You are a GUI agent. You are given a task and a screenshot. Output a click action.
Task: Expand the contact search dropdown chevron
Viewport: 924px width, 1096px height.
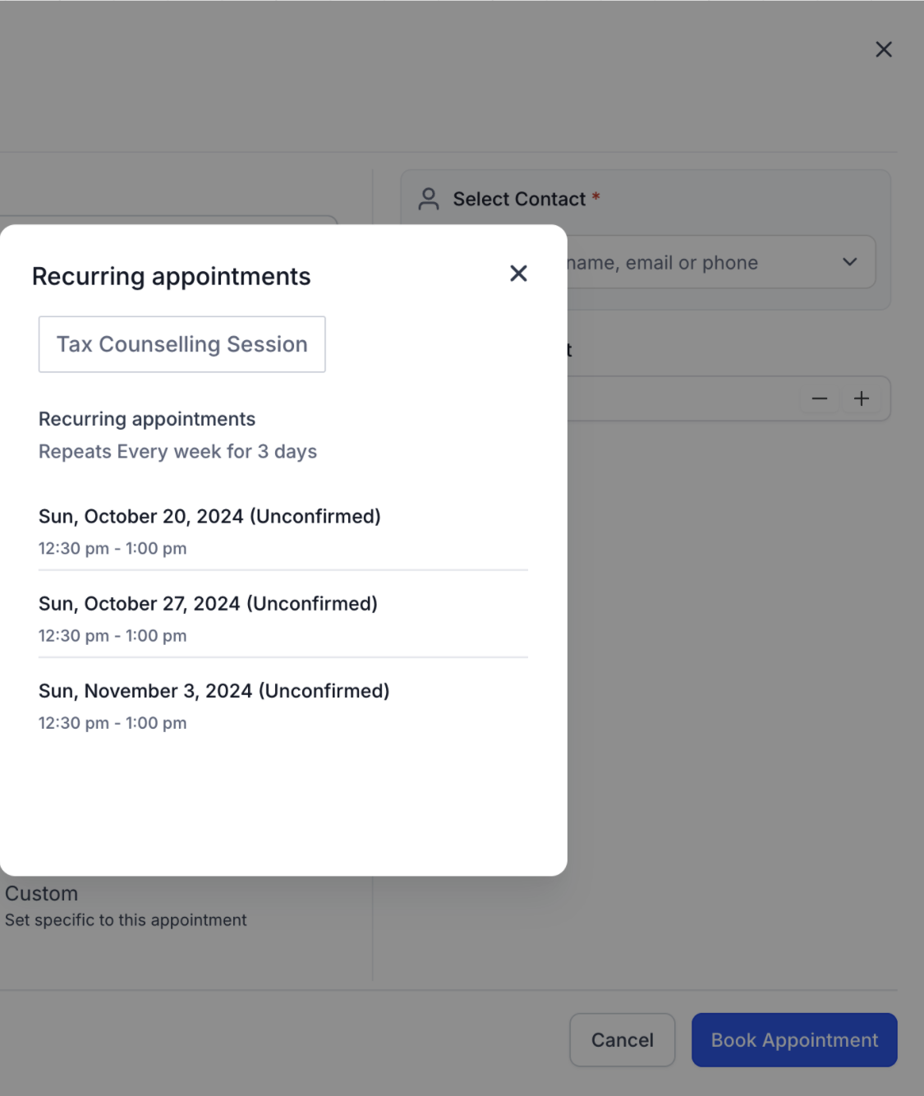pyautogui.click(x=850, y=262)
